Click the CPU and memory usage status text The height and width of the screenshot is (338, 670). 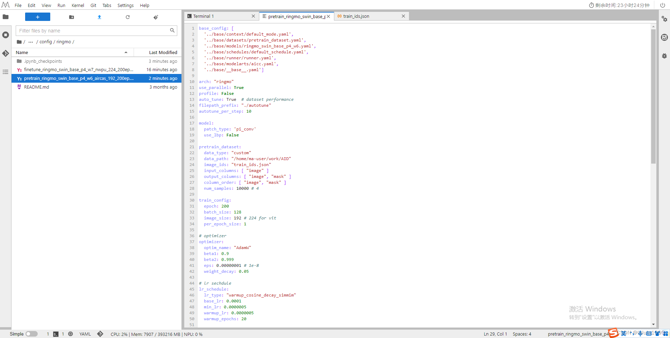156,334
